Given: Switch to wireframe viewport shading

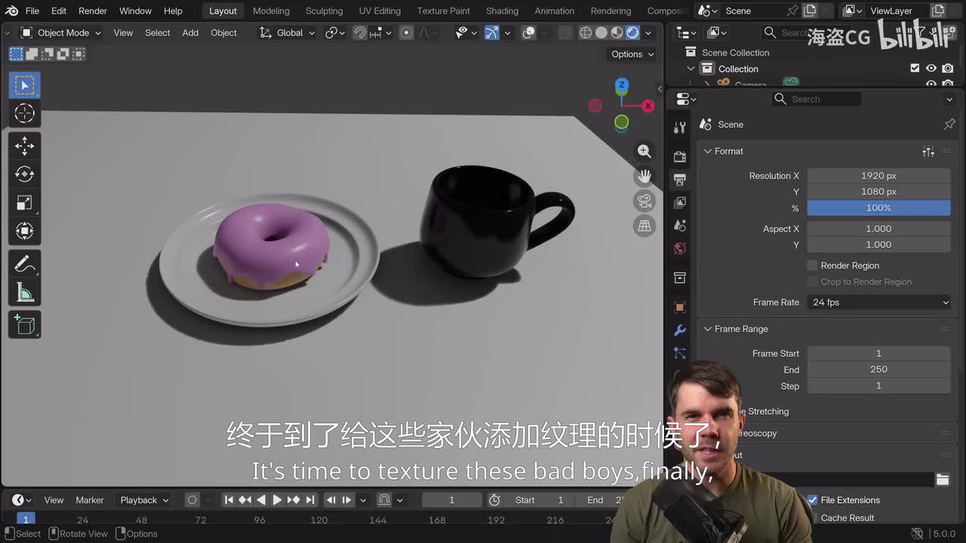Looking at the screenshot, I should (x=586, y=32).
